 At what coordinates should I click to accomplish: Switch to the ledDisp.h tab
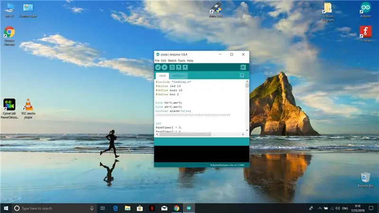(x=179, y=76)
